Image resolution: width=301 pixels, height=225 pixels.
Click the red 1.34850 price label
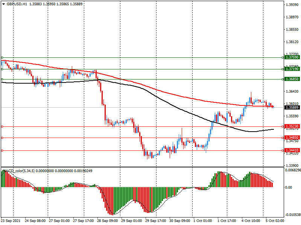[292, 138]
